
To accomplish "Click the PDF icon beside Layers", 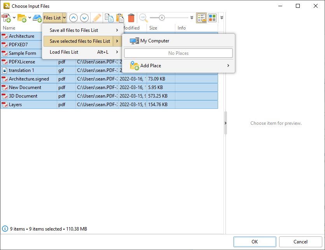I will pyautogui.click(x=5, y=105).
